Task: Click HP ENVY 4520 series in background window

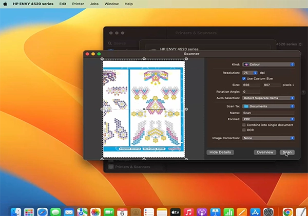Action: [x=179, y=49]
